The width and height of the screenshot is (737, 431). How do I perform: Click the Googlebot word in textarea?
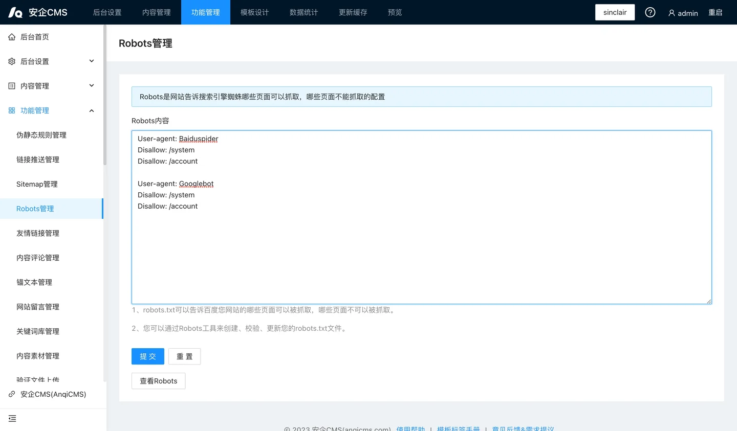pos(196,184)
